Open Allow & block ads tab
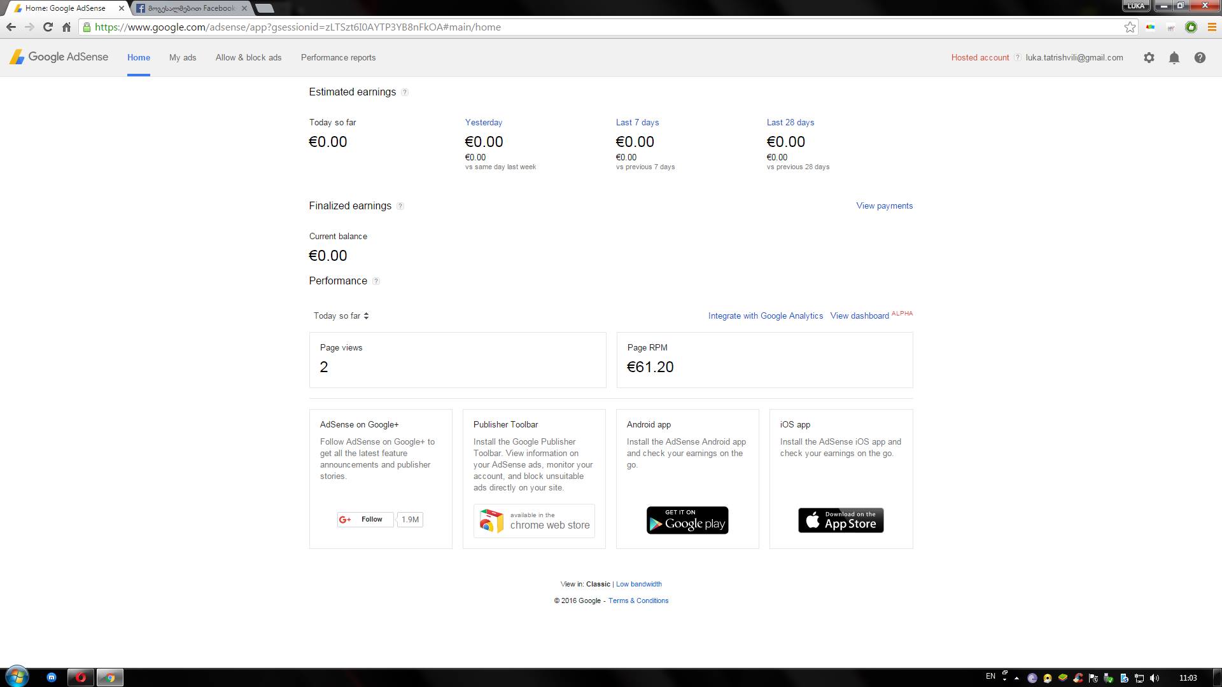1222x687 pixels. (248, 58)
